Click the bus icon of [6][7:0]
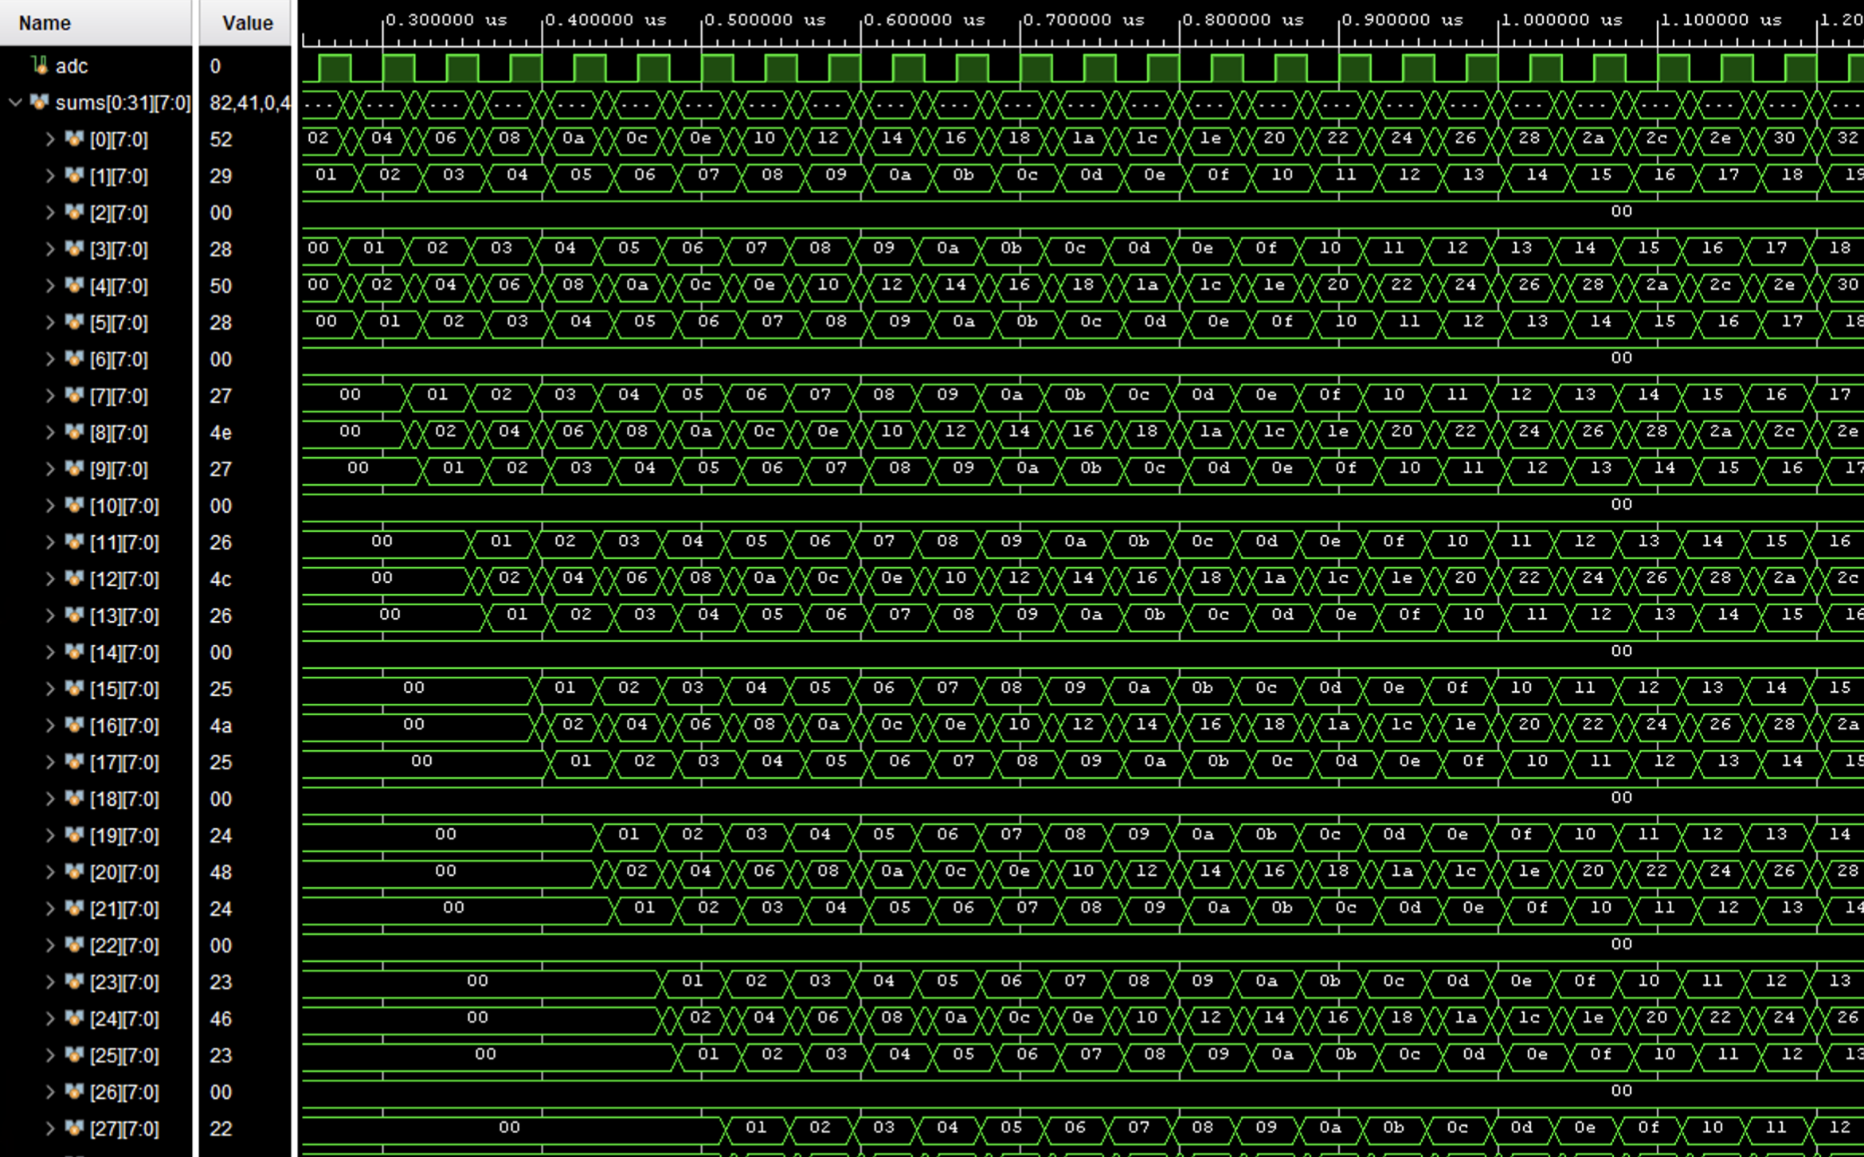1864x1157 pixels. click(x=74, y=359)
